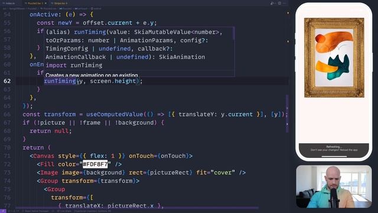Click newY variable on line 55
378x213 pixels.
(x=65, y=23)
